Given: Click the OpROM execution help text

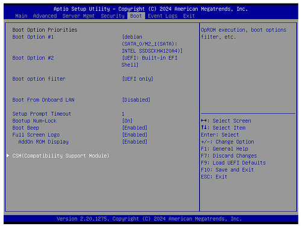Looking at the screenshot, I should 244,33.
